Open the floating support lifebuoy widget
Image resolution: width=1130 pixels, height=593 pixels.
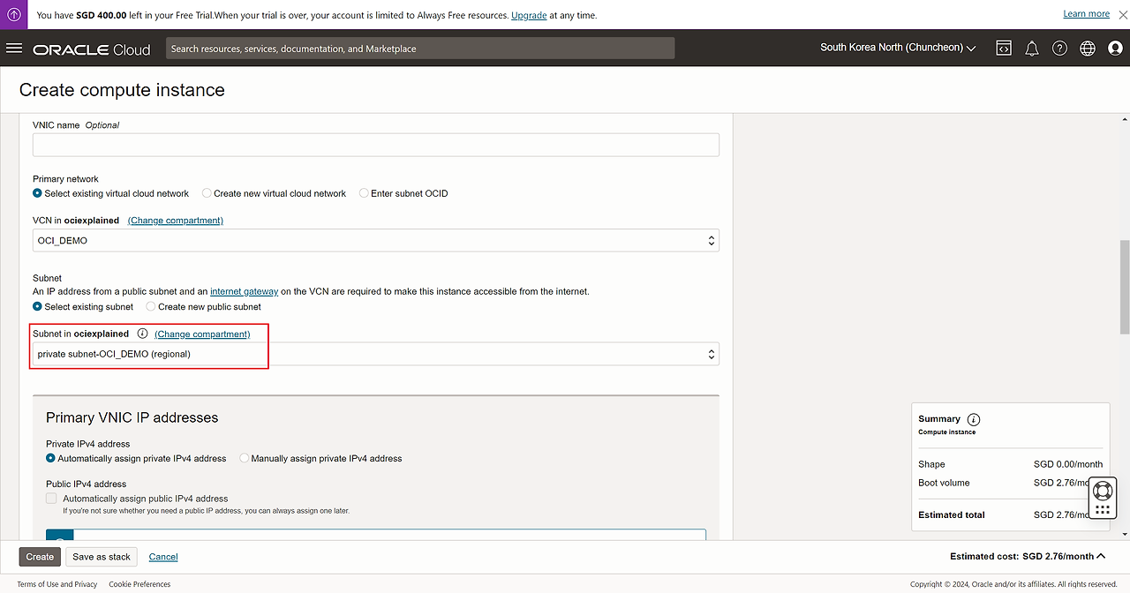coord(1102,492)
